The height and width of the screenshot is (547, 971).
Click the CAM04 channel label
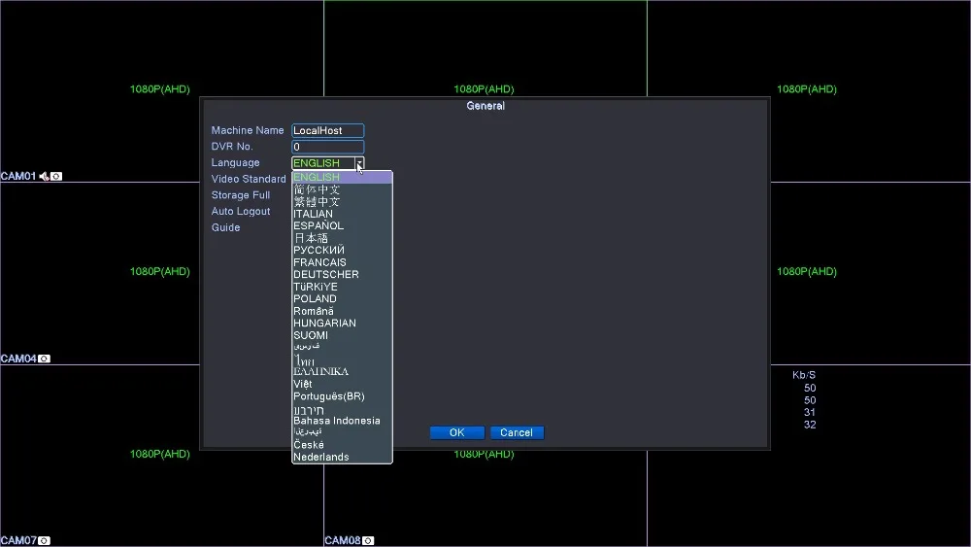click(x=18, y=359)
